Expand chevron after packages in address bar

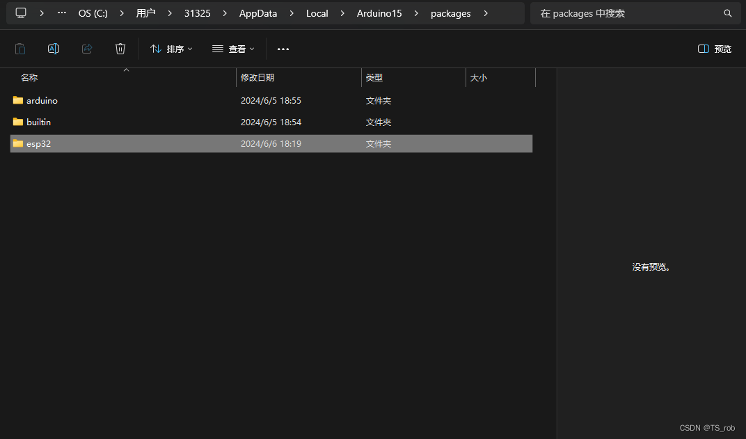(x=486, y=13)
